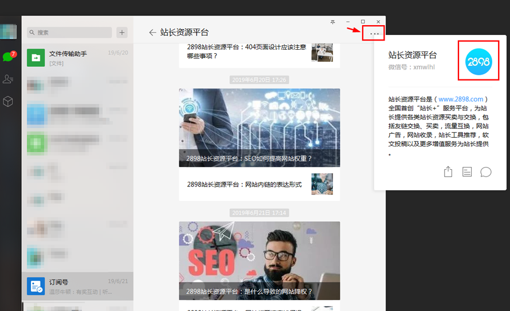Click the plus button next to search
Viewport: 510px width, 311px height.
[x=122, y=33]
